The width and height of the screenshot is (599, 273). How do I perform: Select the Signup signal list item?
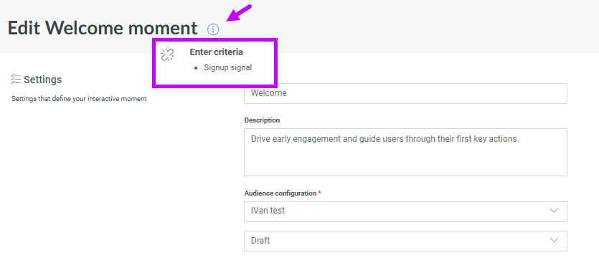pos(227,67)
